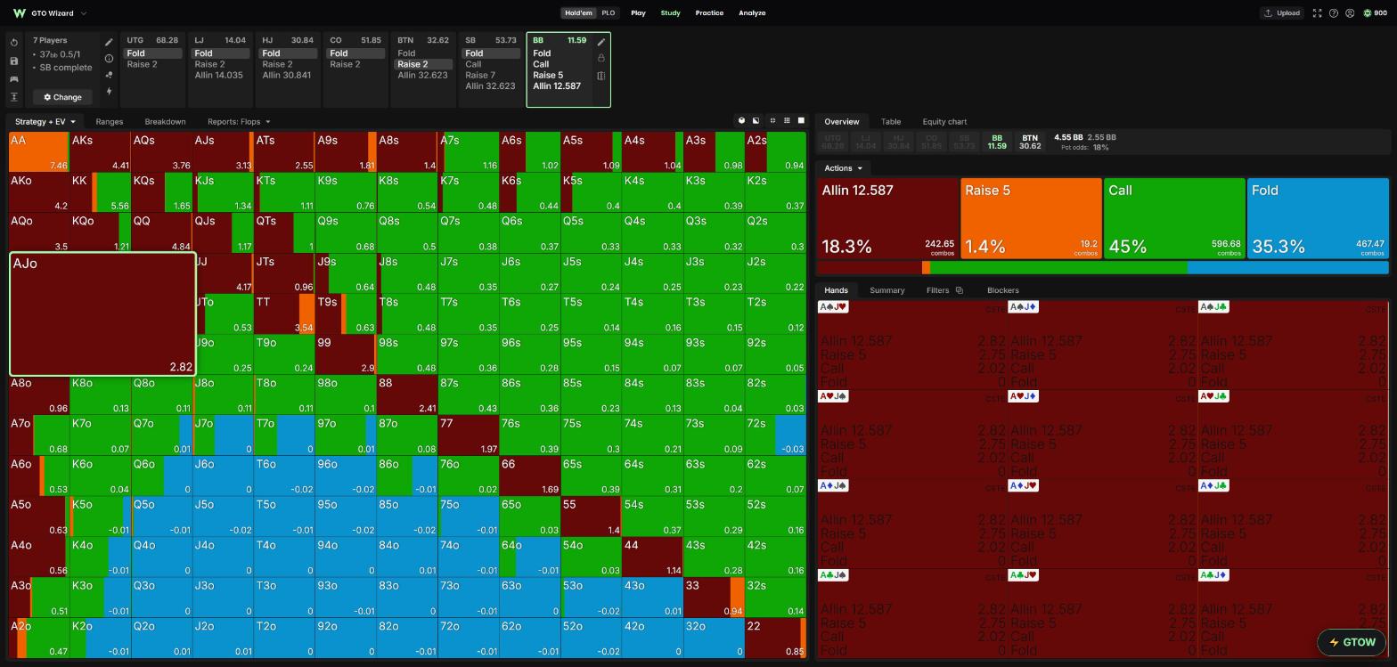Click the copy icon next to Filters
The image size is (1397, 667).
point(959,290)
